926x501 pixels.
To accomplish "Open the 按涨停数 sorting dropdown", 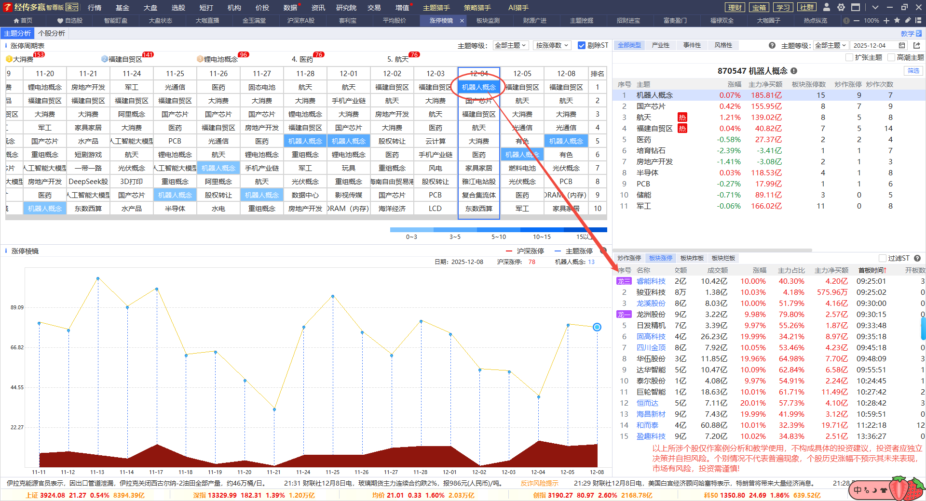I will (552, 45).
